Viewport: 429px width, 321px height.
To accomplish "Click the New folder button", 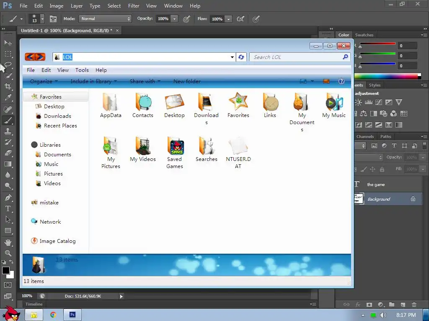I will [x=187, y=81].
